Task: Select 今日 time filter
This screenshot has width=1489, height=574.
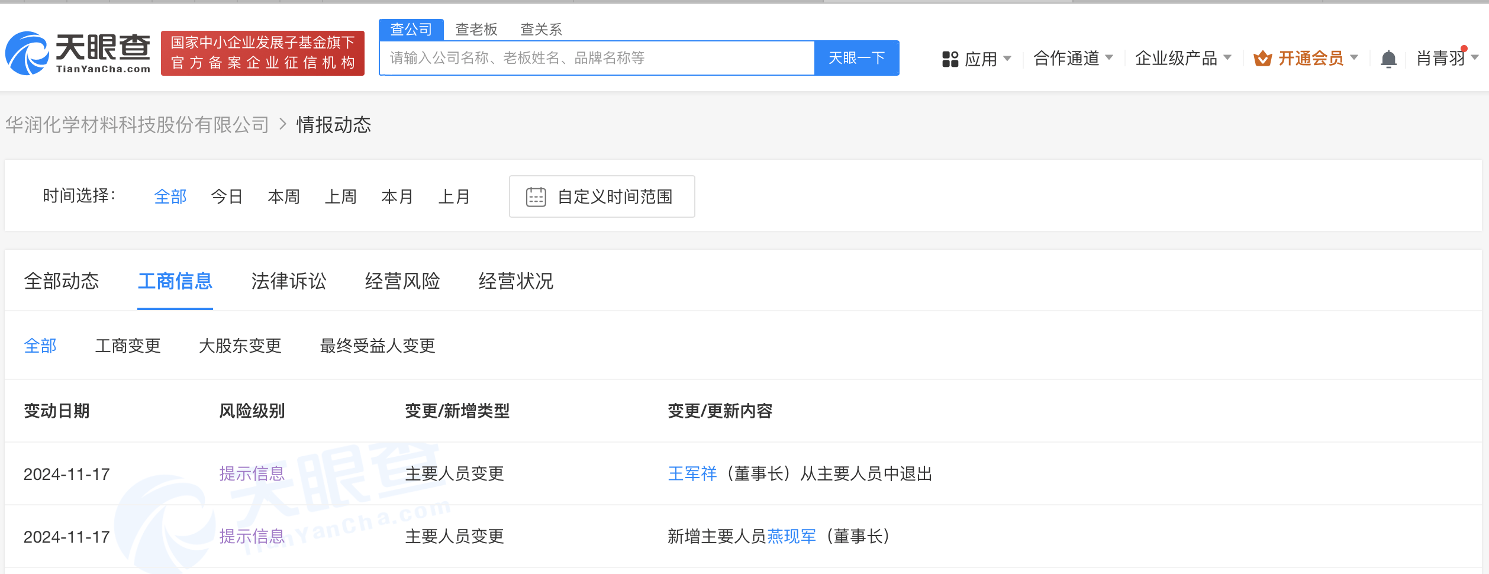Action: (x=227, y=196)
